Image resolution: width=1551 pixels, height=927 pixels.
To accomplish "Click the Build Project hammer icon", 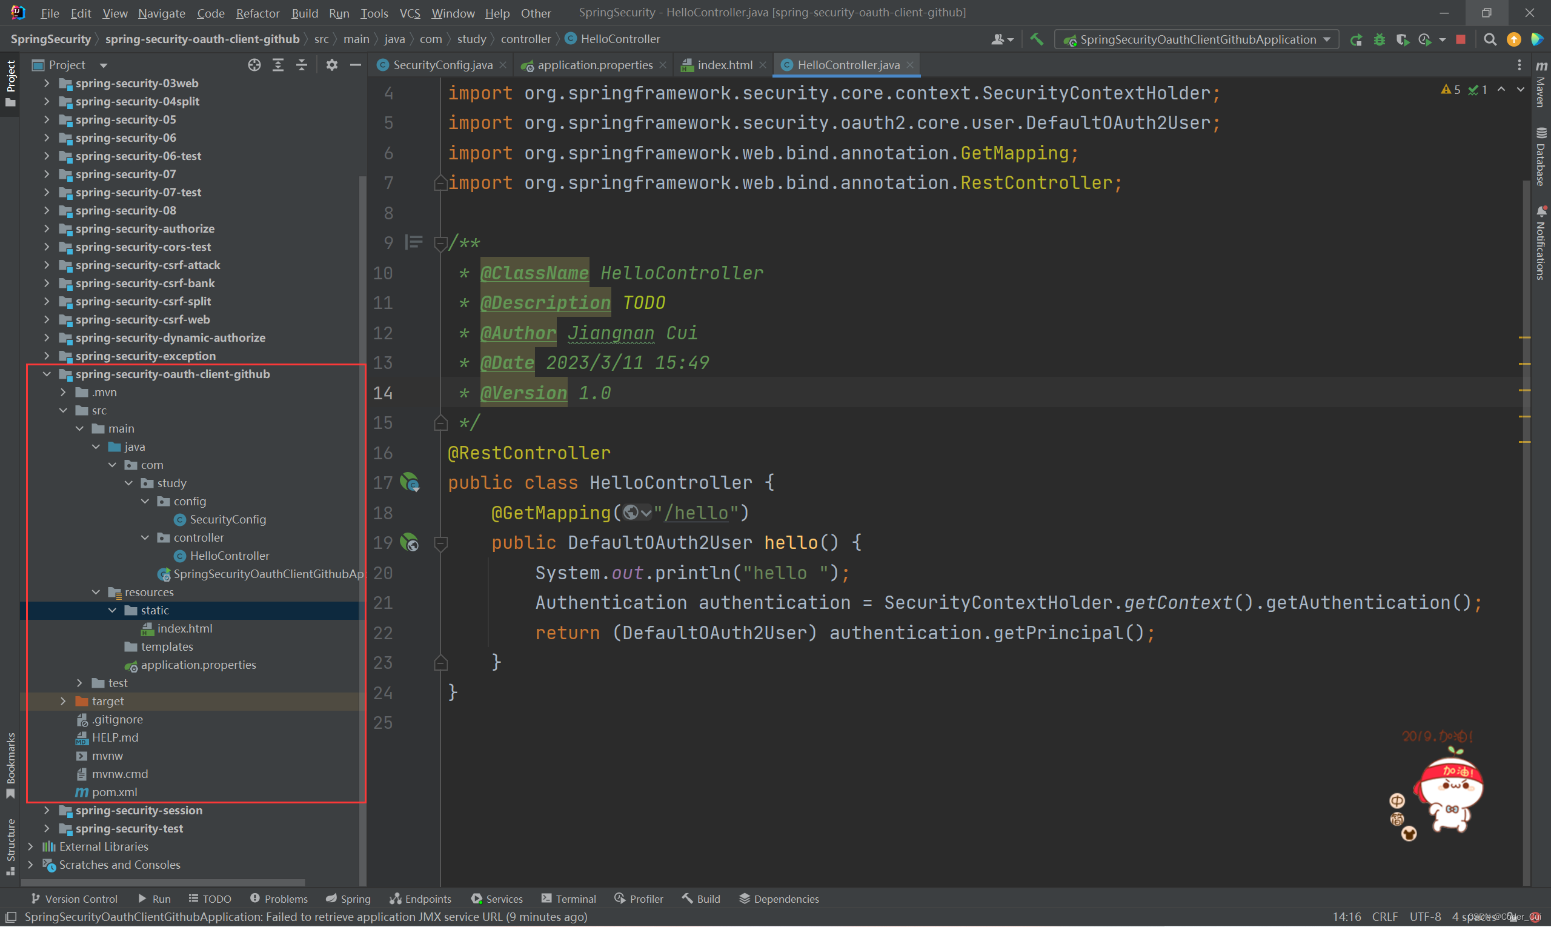I will click(x=1036, y=39).
